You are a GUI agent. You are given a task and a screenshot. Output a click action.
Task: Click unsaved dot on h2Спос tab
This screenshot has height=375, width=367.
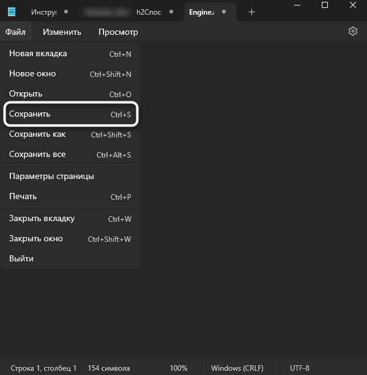click(x=170, y=12)
